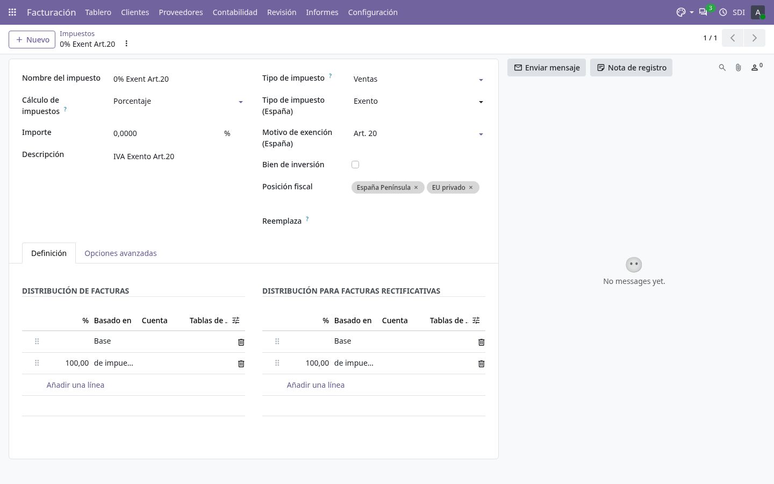Click Nota de registro button

tap(631, 68)
